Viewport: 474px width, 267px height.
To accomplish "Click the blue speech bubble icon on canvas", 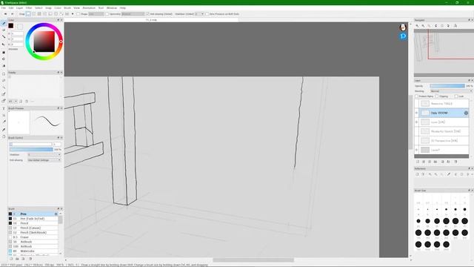I will pyautogui.click(x=403, y=36).
